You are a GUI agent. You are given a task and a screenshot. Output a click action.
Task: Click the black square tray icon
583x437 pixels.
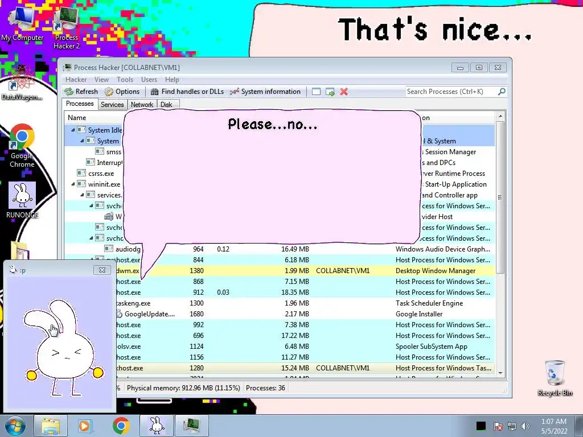point(481,426)
